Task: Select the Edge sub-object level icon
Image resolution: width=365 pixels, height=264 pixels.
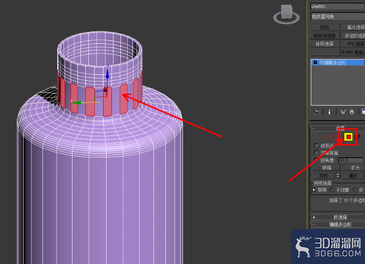Action: point(330,137)
